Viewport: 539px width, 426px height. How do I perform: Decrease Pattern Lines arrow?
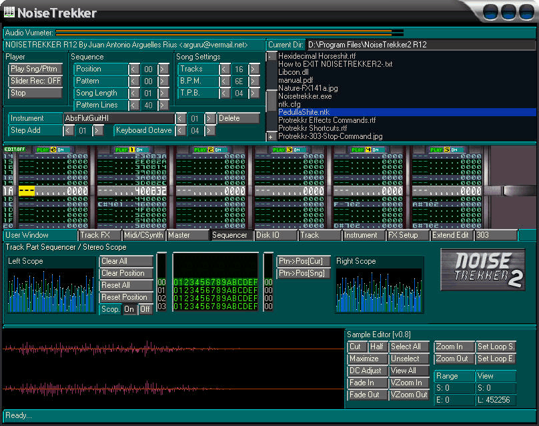pos(133,105)
